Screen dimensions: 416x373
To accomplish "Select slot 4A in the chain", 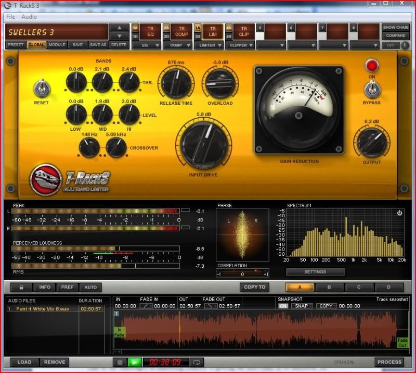I will [x=229, y=28].
